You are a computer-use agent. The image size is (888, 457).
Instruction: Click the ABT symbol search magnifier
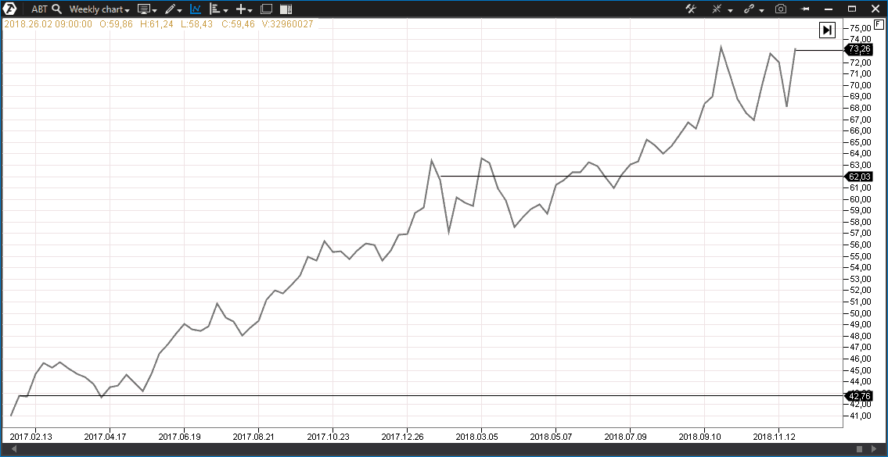56,9
